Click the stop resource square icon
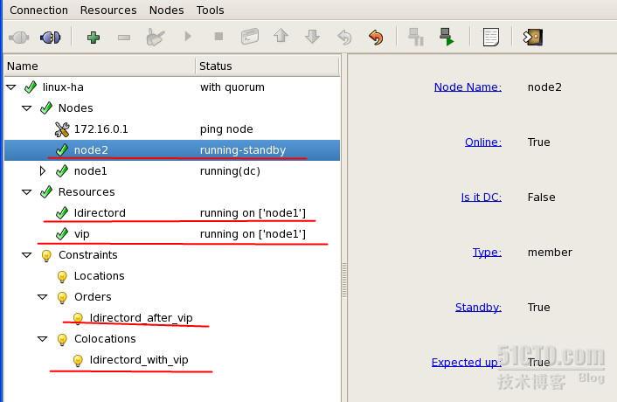This screenshot has width=617, height=402. [x=218, y=37]
